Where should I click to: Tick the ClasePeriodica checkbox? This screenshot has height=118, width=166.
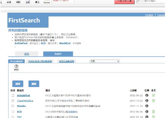pos(13,101)
